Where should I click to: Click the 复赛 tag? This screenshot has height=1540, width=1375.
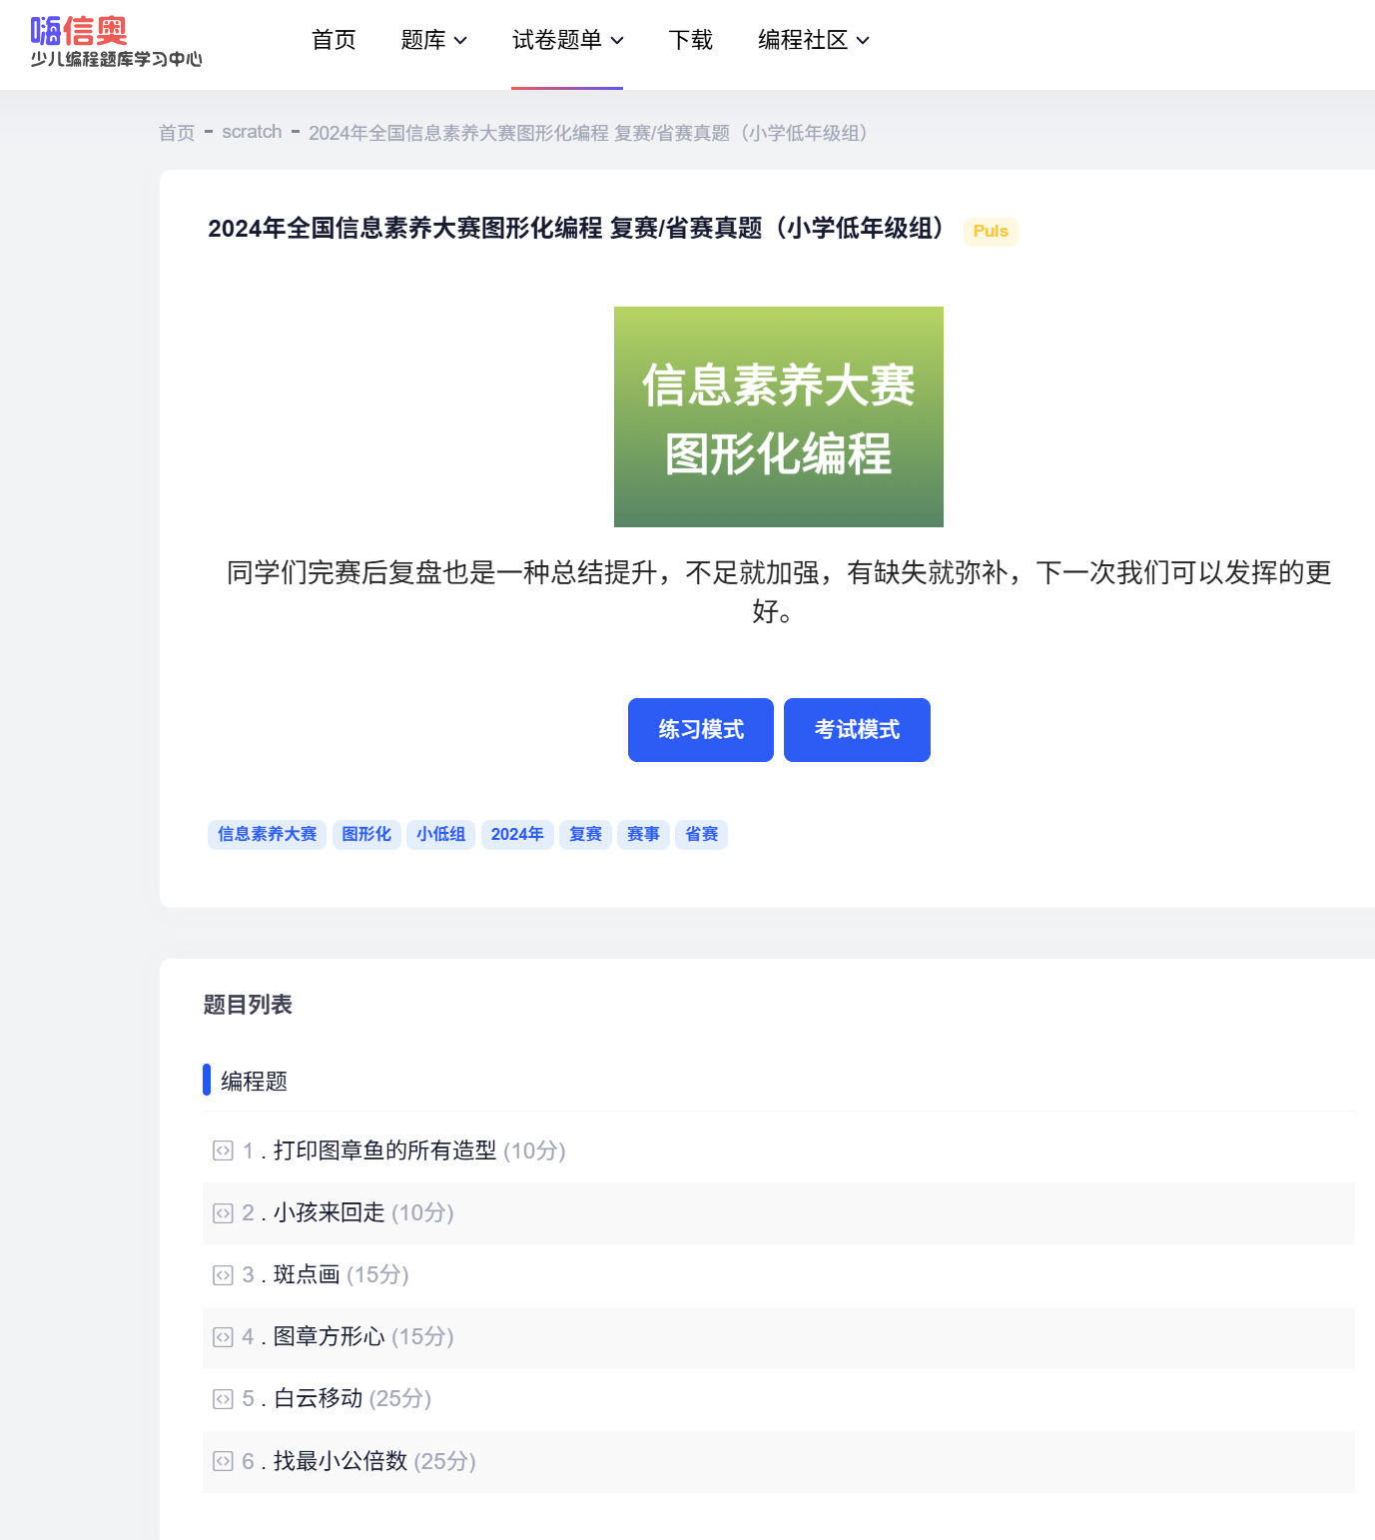(x=585, y=834)
